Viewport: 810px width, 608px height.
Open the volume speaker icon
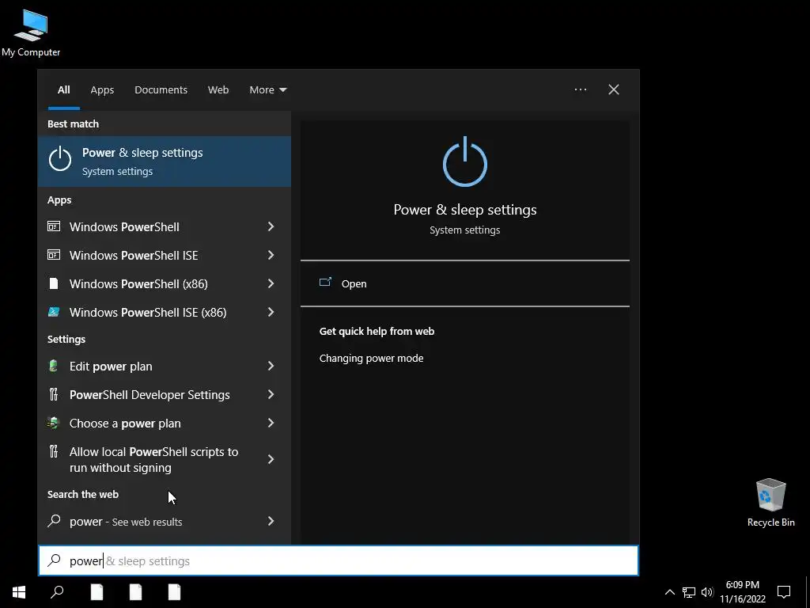707,592
